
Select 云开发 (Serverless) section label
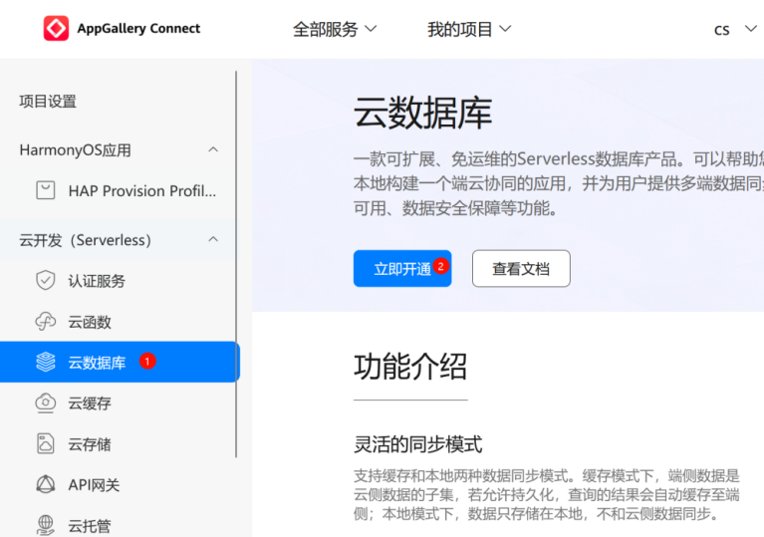pyautogui.click(x=86, y=240)
